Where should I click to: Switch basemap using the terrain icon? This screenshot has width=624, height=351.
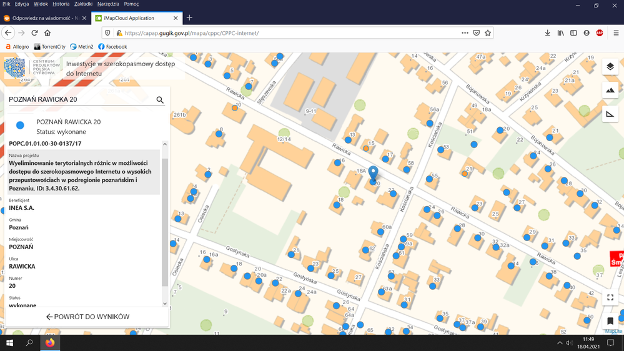point(610,91)
